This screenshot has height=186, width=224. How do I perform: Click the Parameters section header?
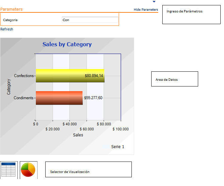click(x=12, y=9)
